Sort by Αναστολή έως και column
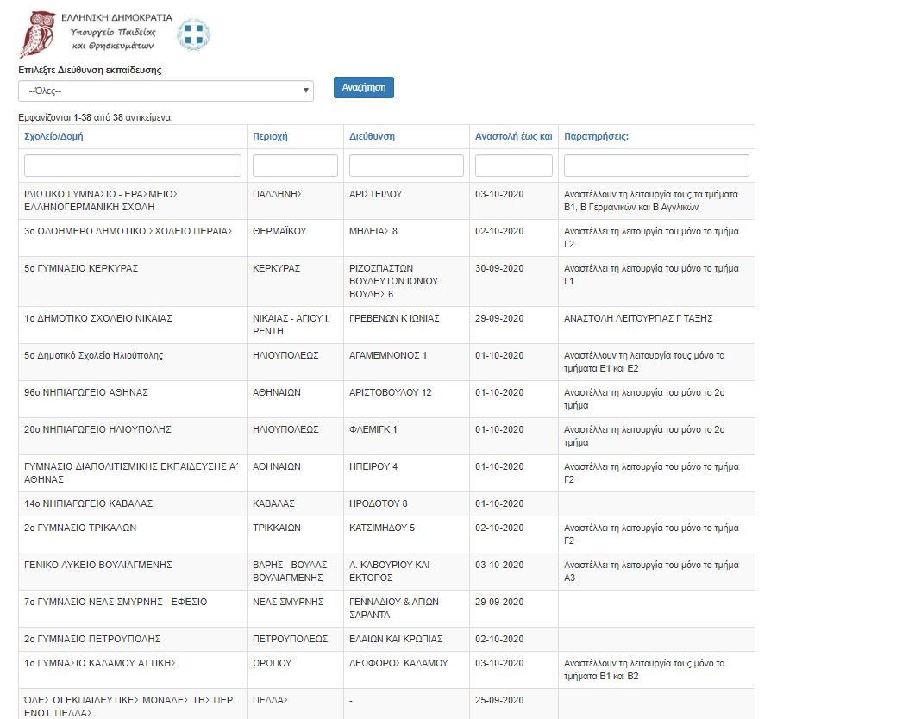This screenshot has width=915, height=719. (513, 136)
